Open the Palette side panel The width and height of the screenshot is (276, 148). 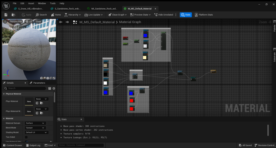pyautogui.click(x=274, y=26)
